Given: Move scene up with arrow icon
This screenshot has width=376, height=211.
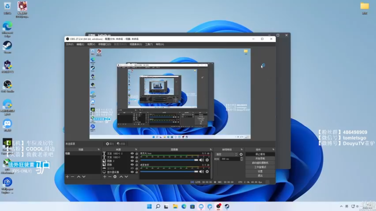Looking at the screenshot, I should click(x=78, y=177).
